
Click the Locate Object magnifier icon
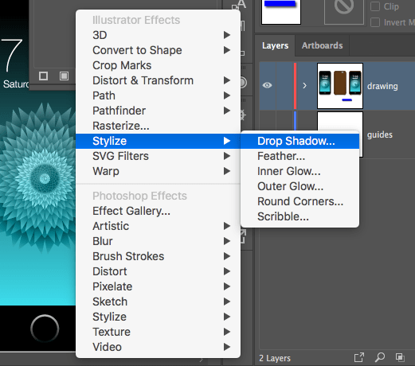point(380,357)
